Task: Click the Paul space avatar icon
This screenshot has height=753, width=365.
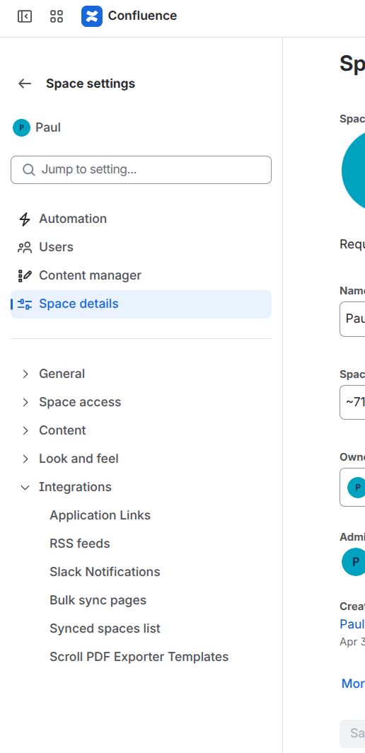Action: coord(22,127)
